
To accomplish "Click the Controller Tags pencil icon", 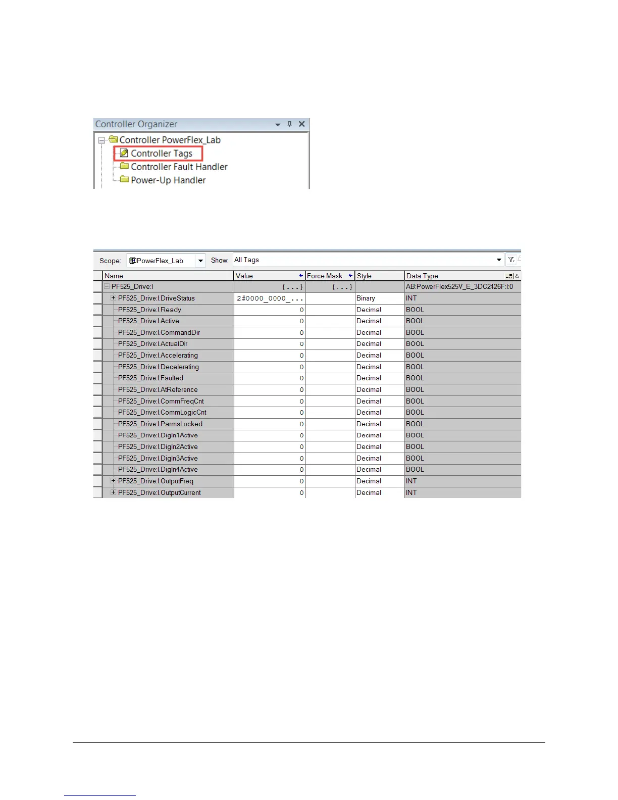I will tap(124, 153).
